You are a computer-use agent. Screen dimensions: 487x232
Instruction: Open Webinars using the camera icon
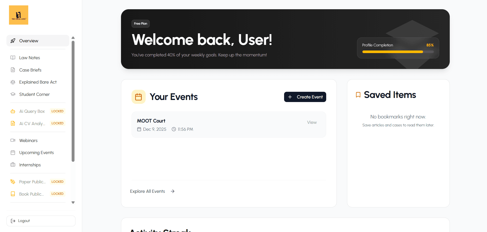click(x=13, y=140)
